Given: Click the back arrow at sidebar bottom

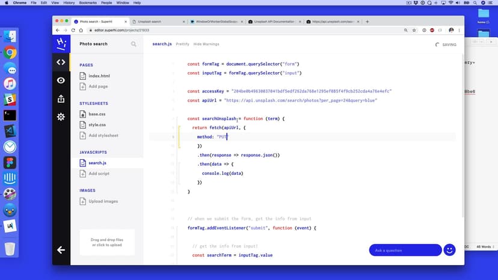Looking at the screenshot, I should click(x=61, y=250).
